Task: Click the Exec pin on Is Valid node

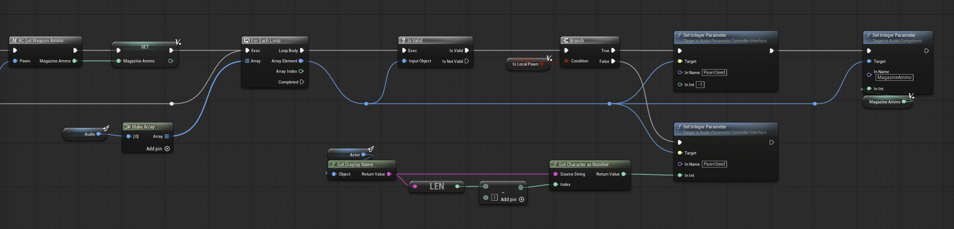Action: [x=404, y=51]
